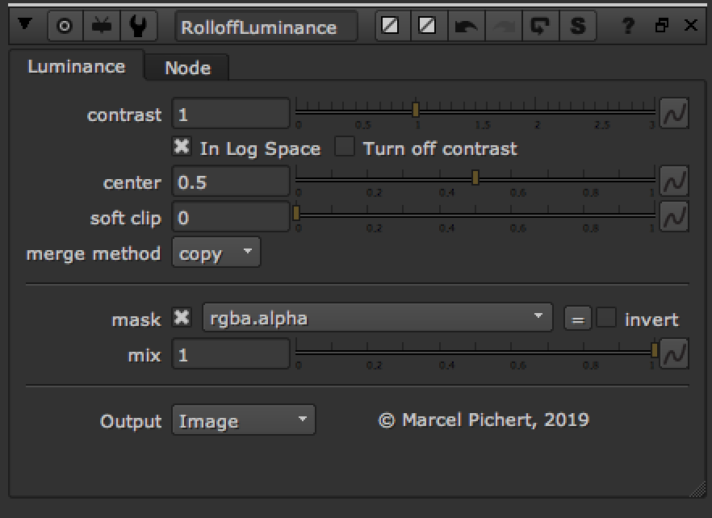Click the RolloffLuminance node name field

pyautogui.click(x=266, y=27)
